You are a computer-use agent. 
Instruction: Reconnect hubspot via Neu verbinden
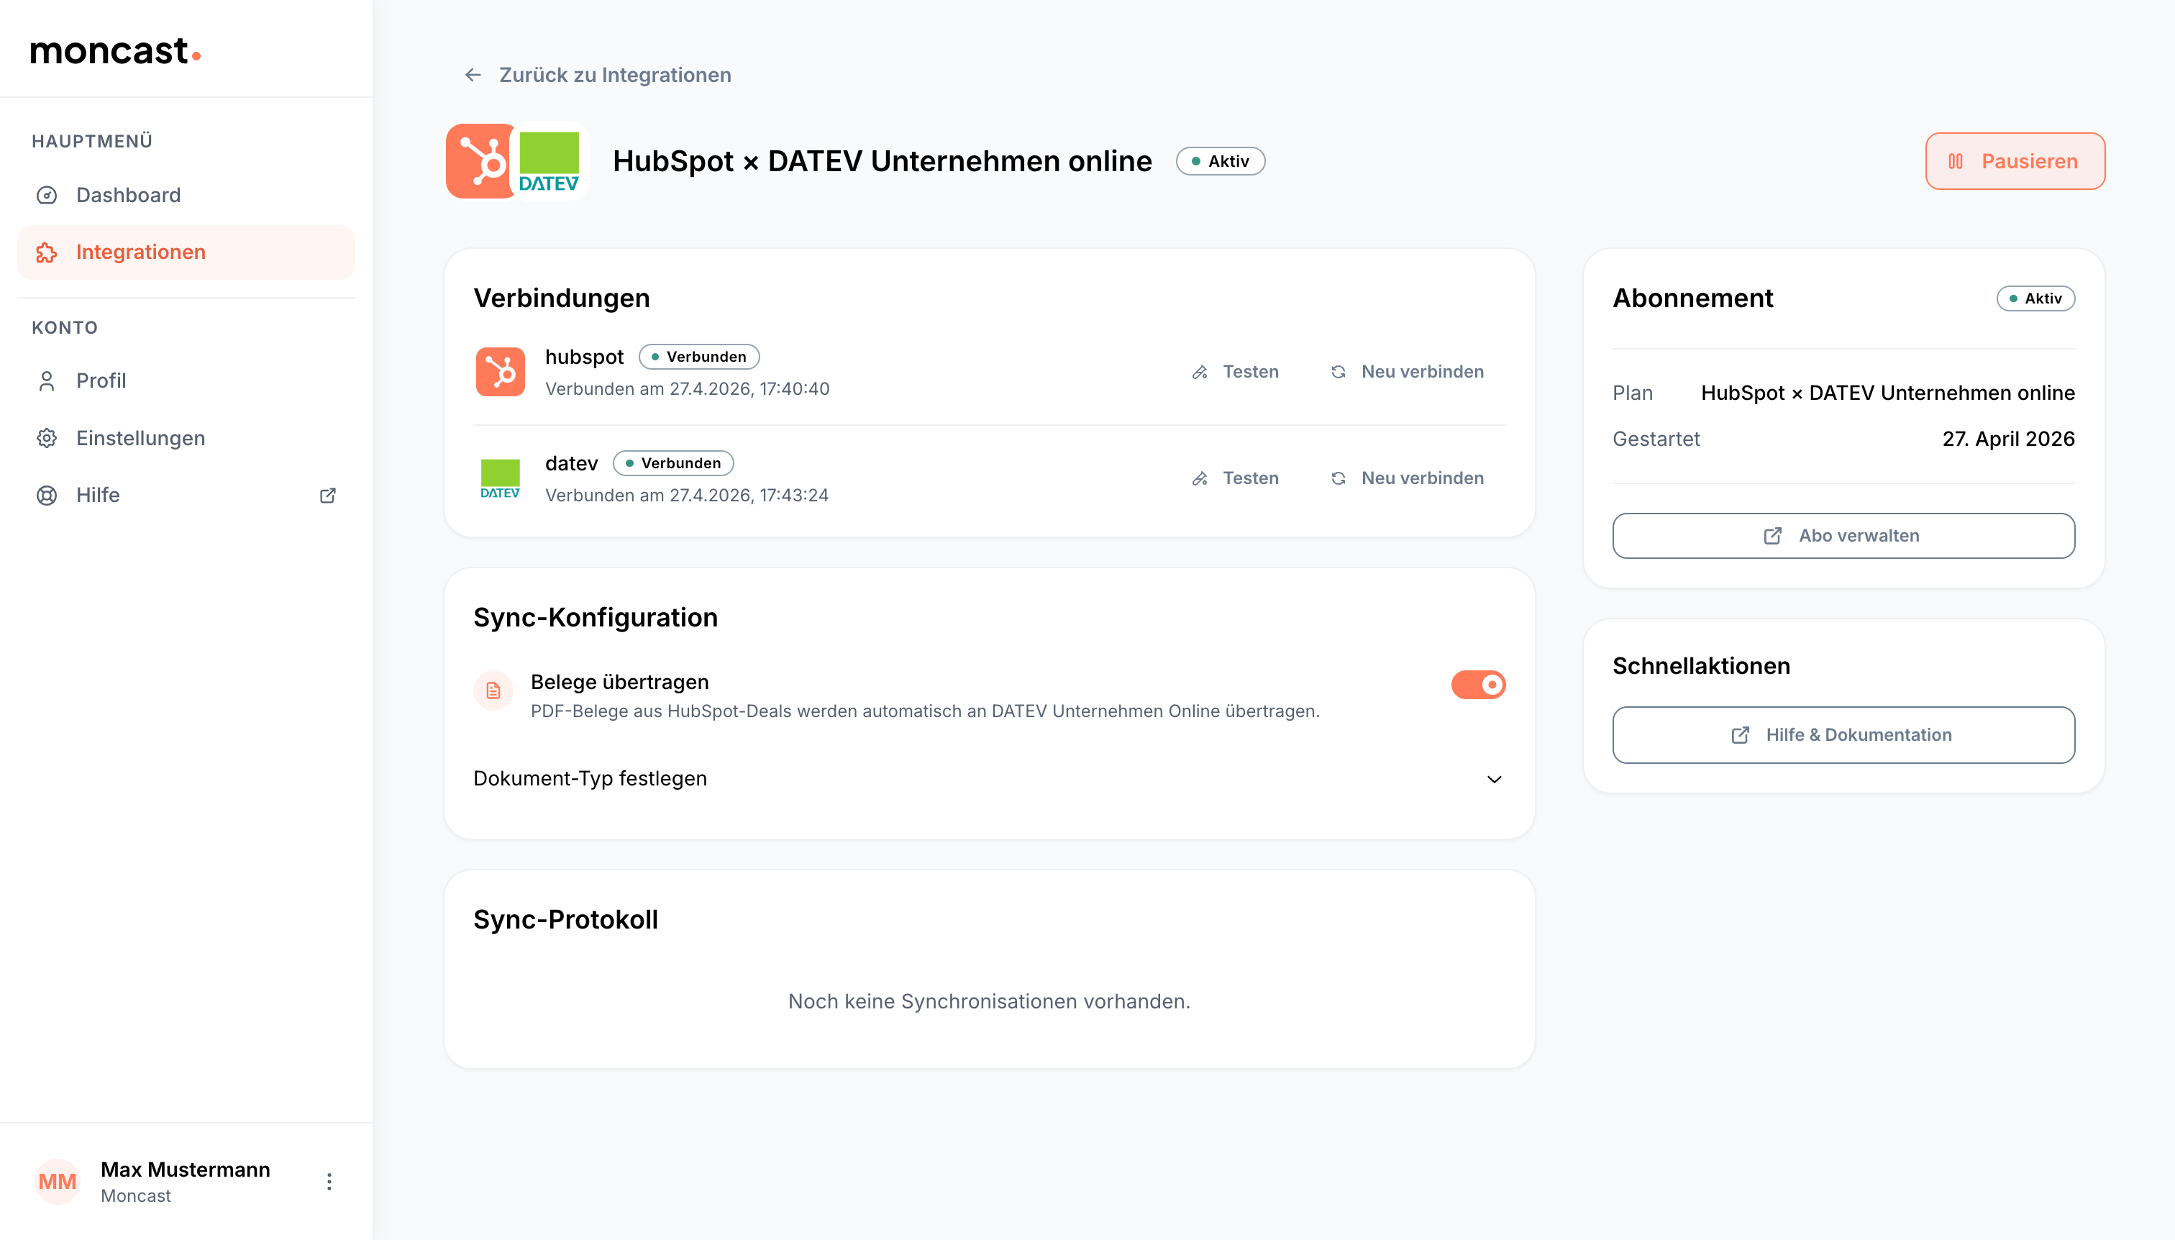click(x=1408, y=371)
